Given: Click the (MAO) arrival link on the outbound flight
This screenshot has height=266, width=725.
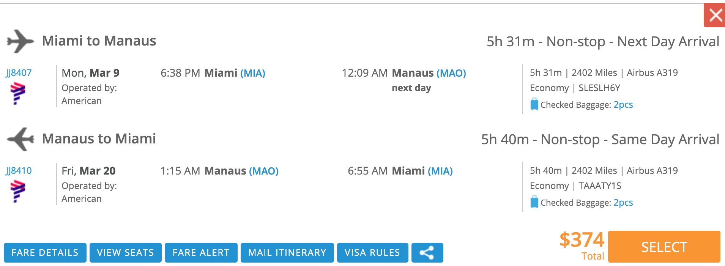Looking at the screenshot, I should coord(451,73).
